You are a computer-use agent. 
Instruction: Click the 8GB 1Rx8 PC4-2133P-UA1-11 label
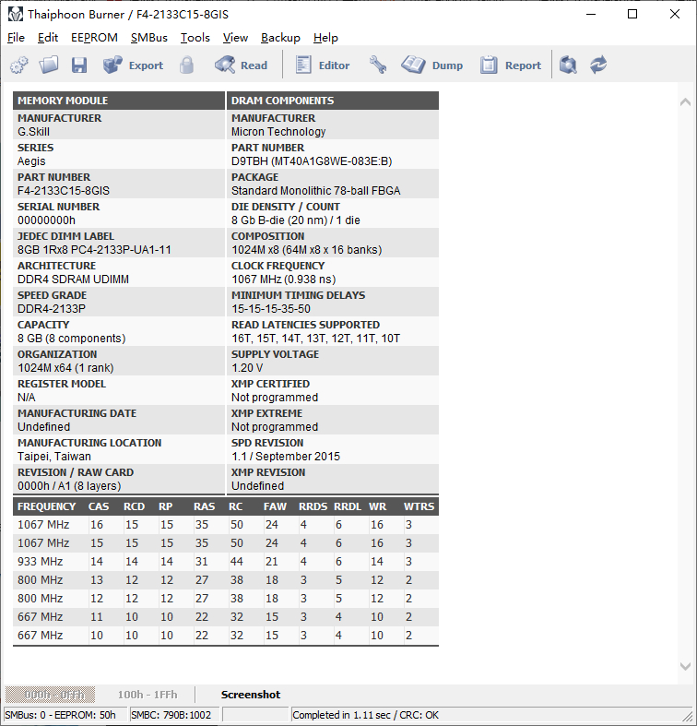click(x=94, y=250)
